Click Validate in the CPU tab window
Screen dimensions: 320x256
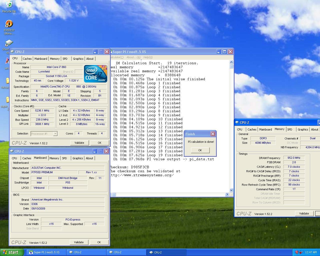pos(79,143)
